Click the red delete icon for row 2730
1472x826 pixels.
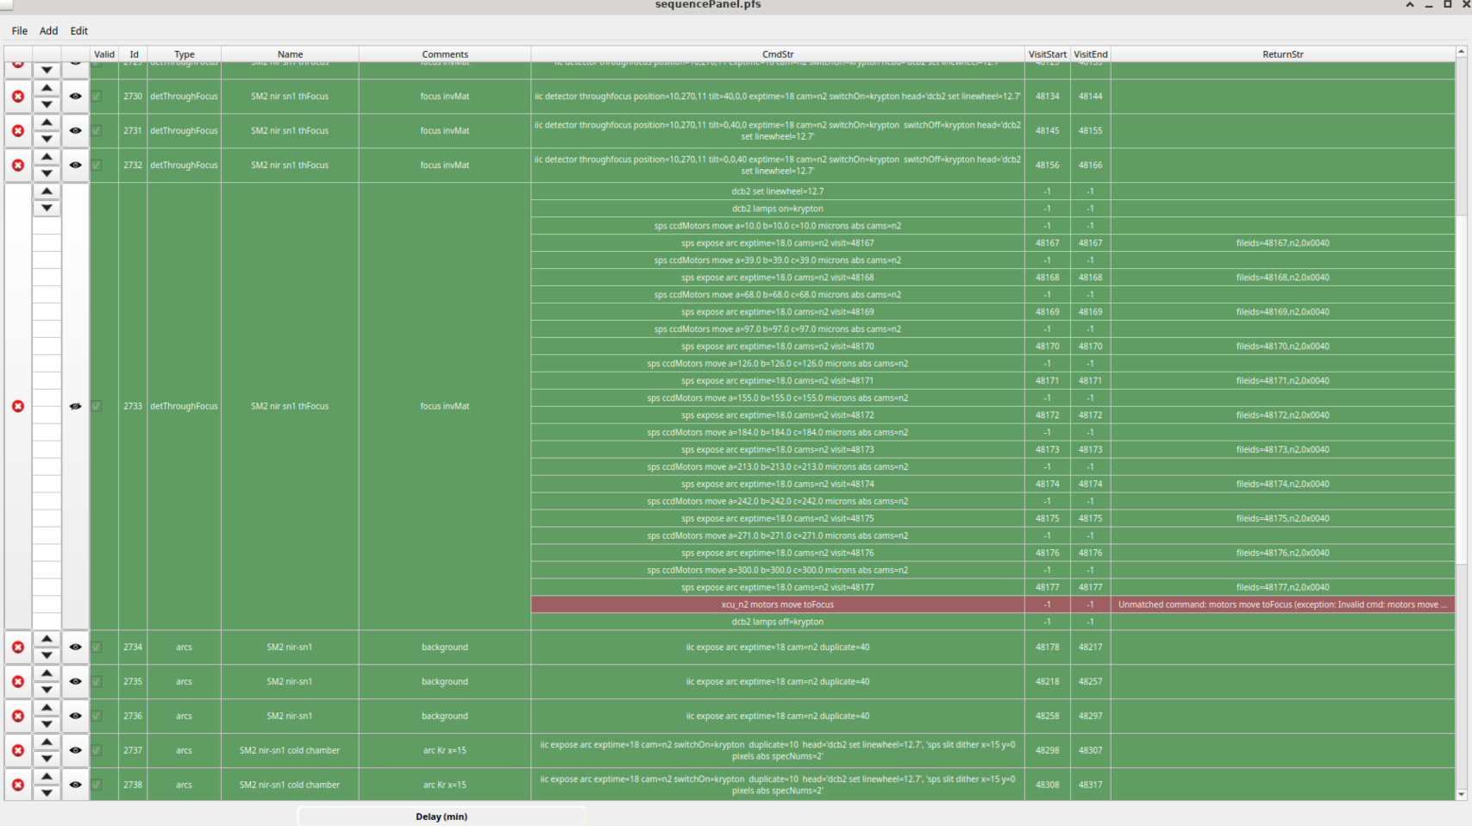coord(18,97)
